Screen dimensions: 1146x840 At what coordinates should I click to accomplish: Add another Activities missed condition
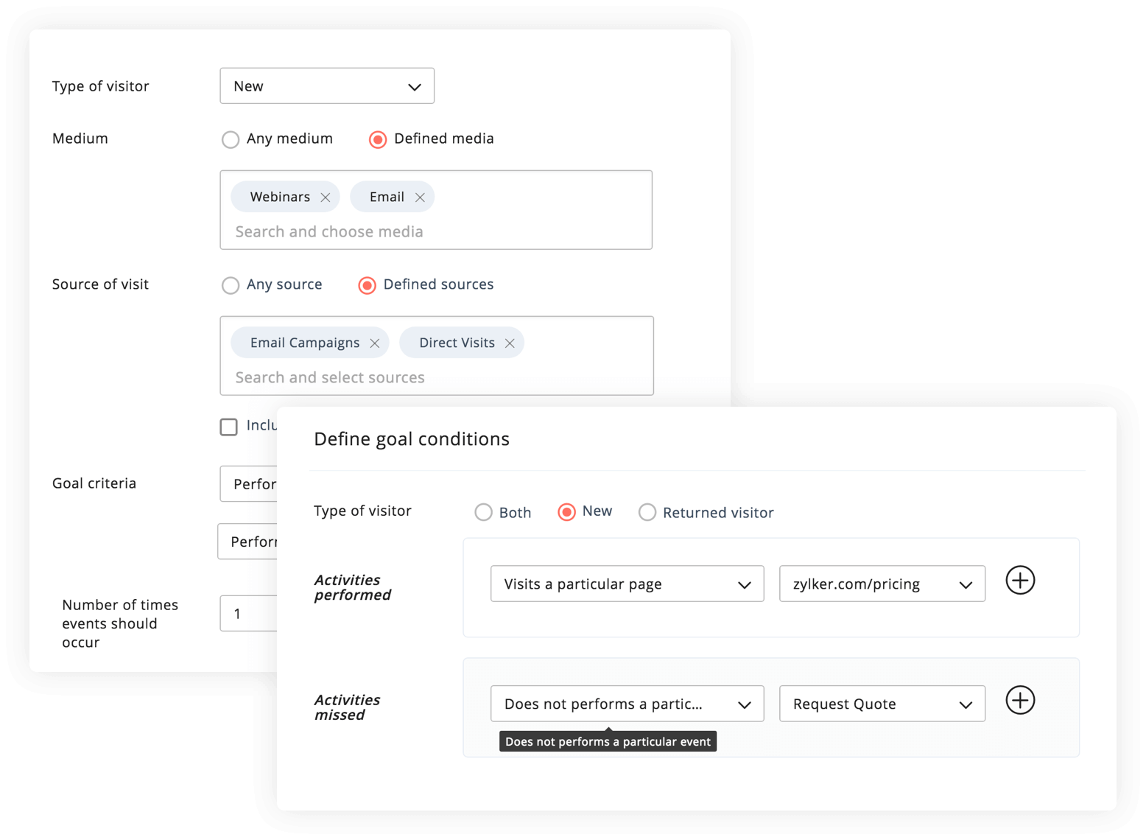(x=1020, y=701)
